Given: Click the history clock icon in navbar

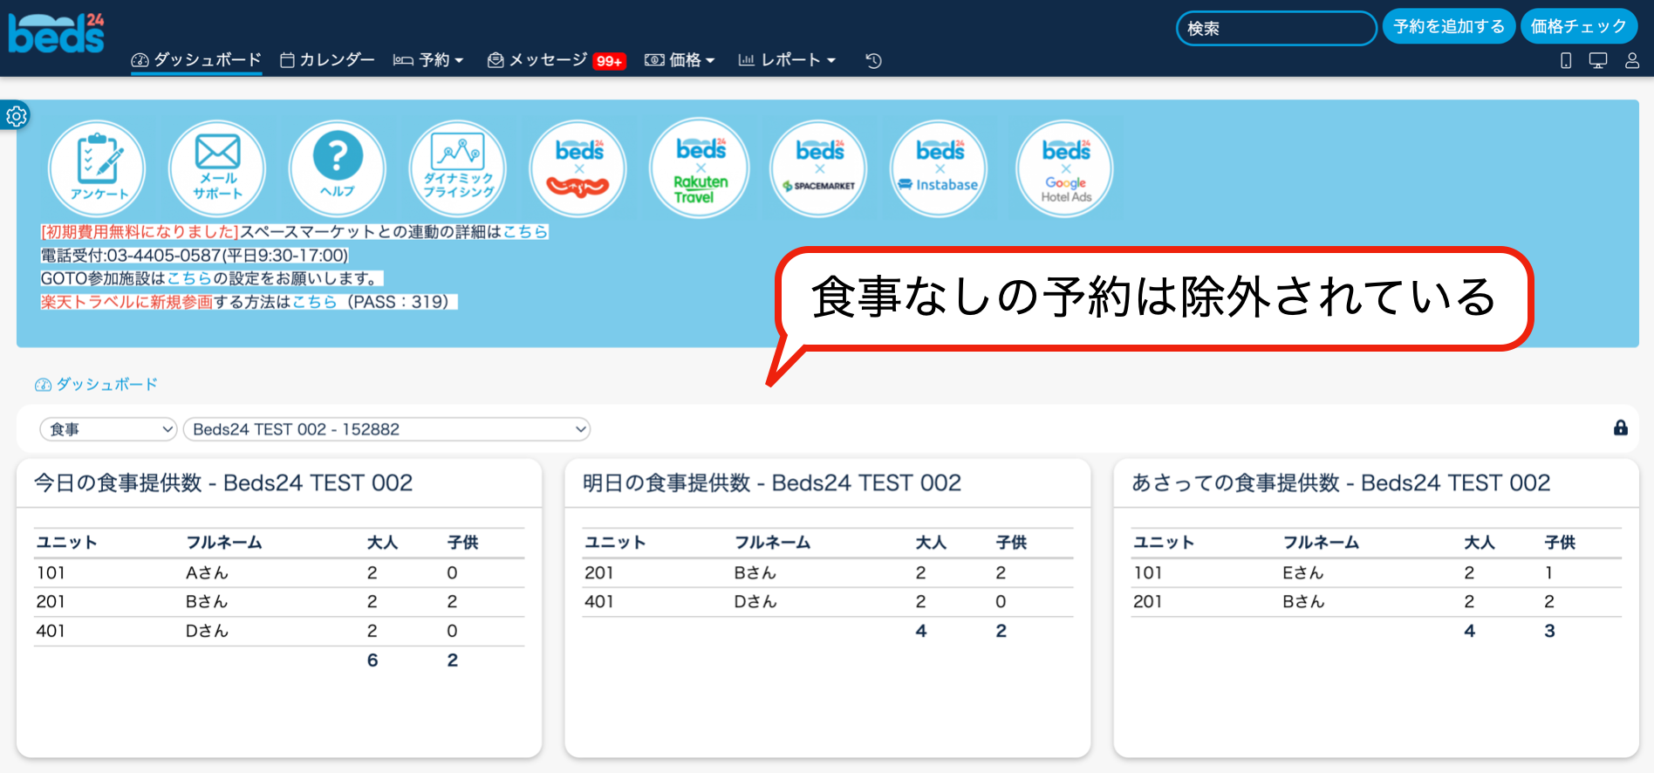Looking at the screenshot, I should point(873,60).
